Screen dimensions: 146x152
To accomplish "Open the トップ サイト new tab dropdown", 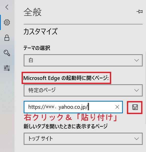I will click(x=83, y=139).
